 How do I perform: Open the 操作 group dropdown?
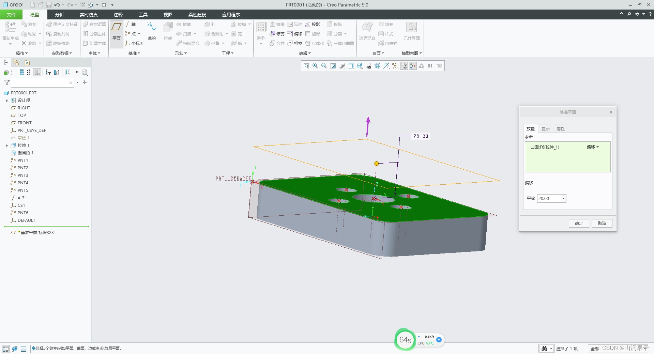pyautogui.click(x=22, y=53)
